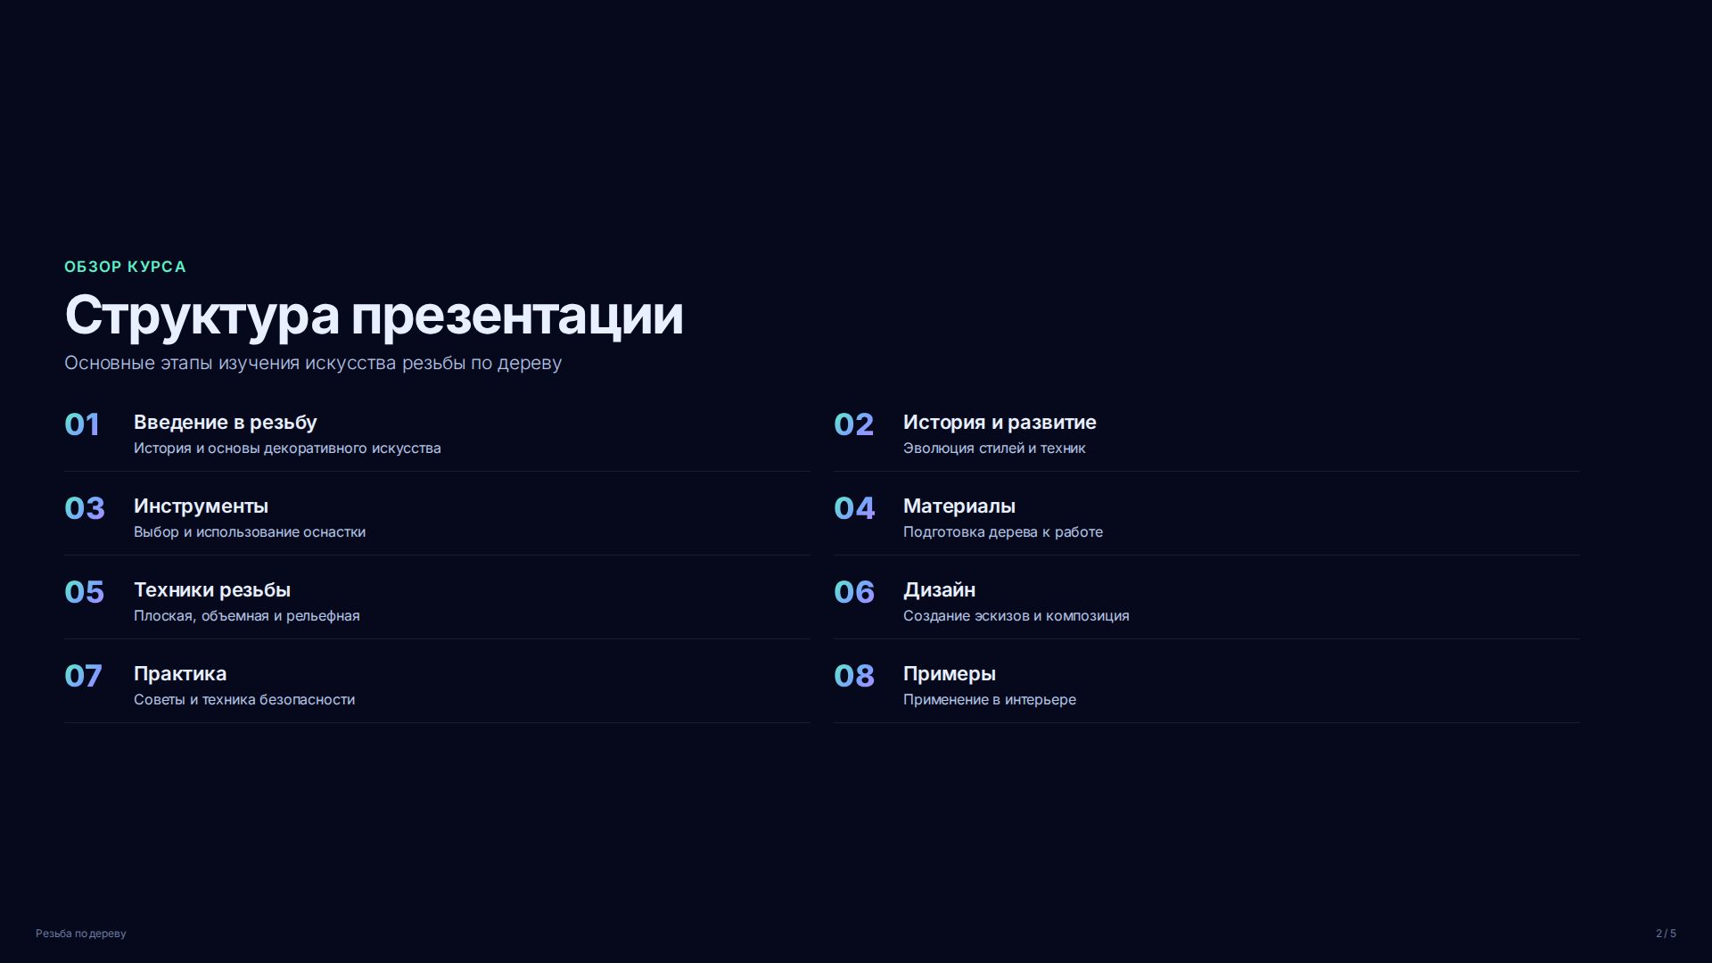Click the number 05

(x=85, y=592)
